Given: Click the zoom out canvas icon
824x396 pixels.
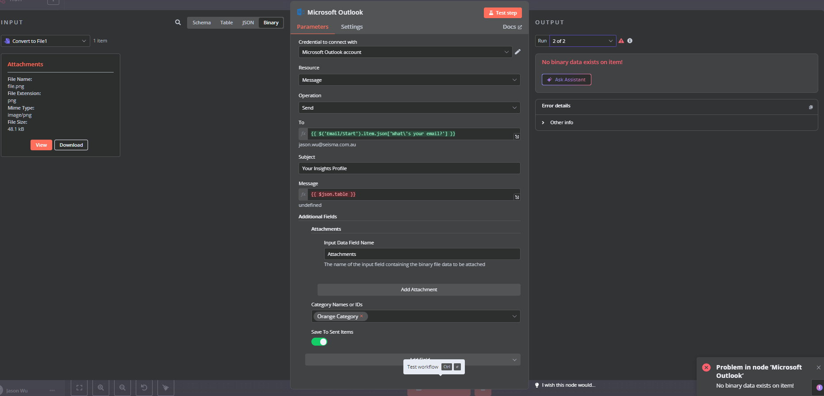Looking at the screenshot, I should coord(123,388).
